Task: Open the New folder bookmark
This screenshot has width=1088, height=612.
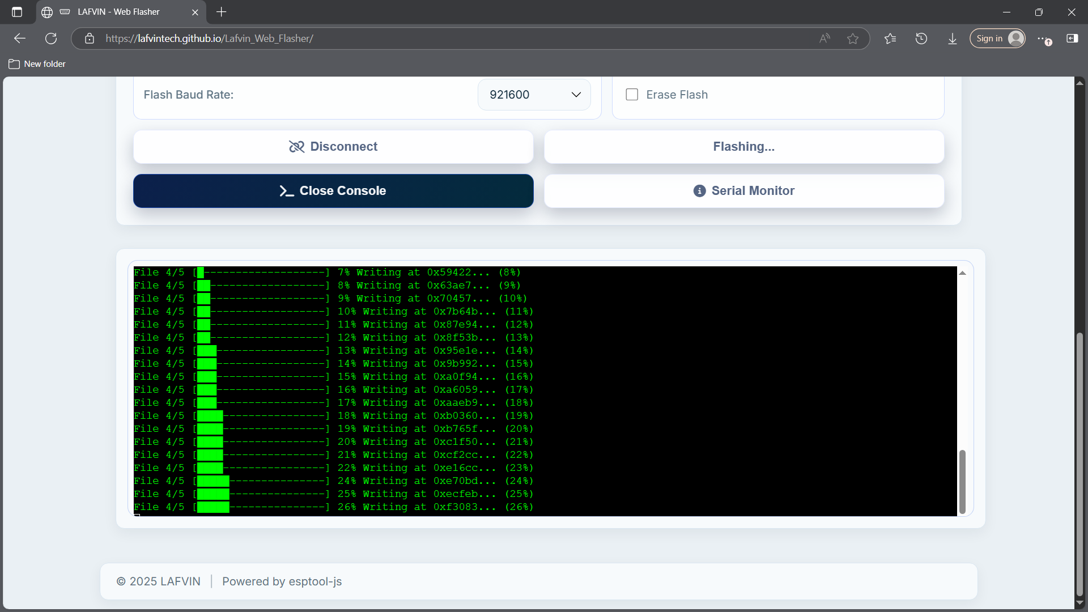Action: coord(37,64)
